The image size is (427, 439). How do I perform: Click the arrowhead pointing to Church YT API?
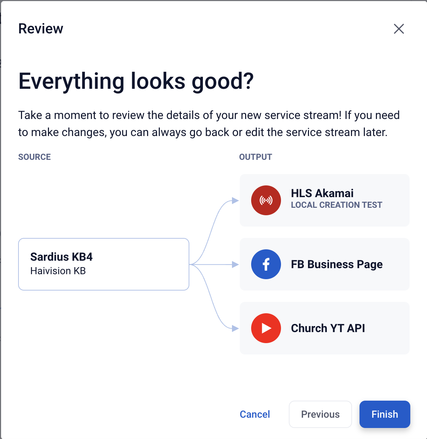[x=235, y=329]
